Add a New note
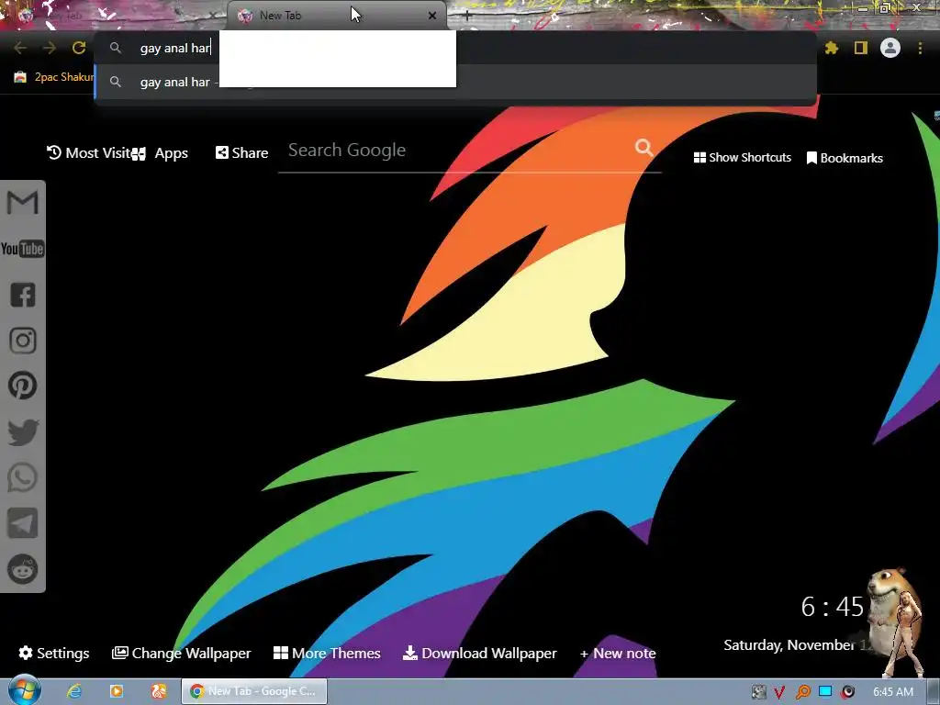This screenshot has height=705, width=940. tap(618, 653)
